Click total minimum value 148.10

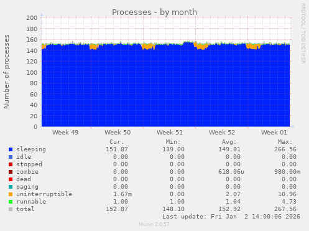point(173,209)
